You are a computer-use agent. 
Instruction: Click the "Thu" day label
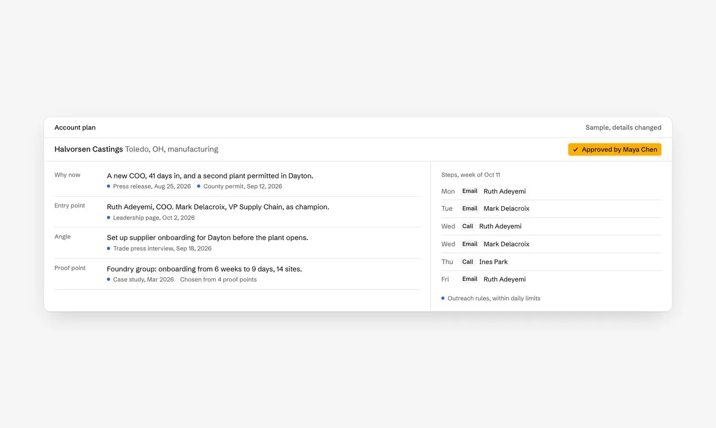[x=447, y=262]
